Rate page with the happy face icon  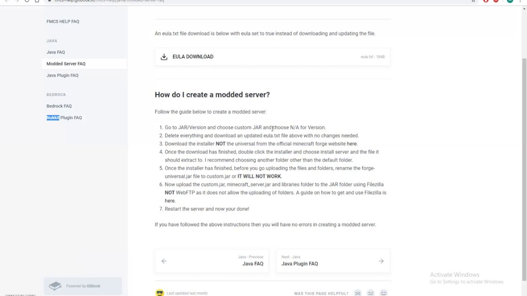[384, 293]
